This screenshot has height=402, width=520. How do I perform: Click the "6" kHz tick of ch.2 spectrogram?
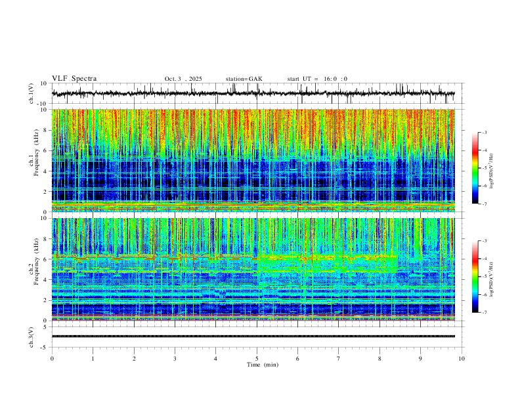point(46,259)
